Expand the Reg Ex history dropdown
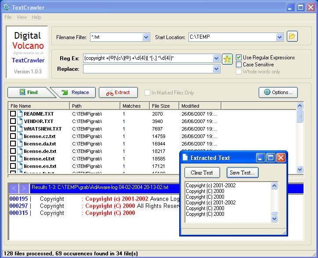Image resolution: width=318 pixels, height=258 pixels. pyautogui.click(x=216, y=58)
